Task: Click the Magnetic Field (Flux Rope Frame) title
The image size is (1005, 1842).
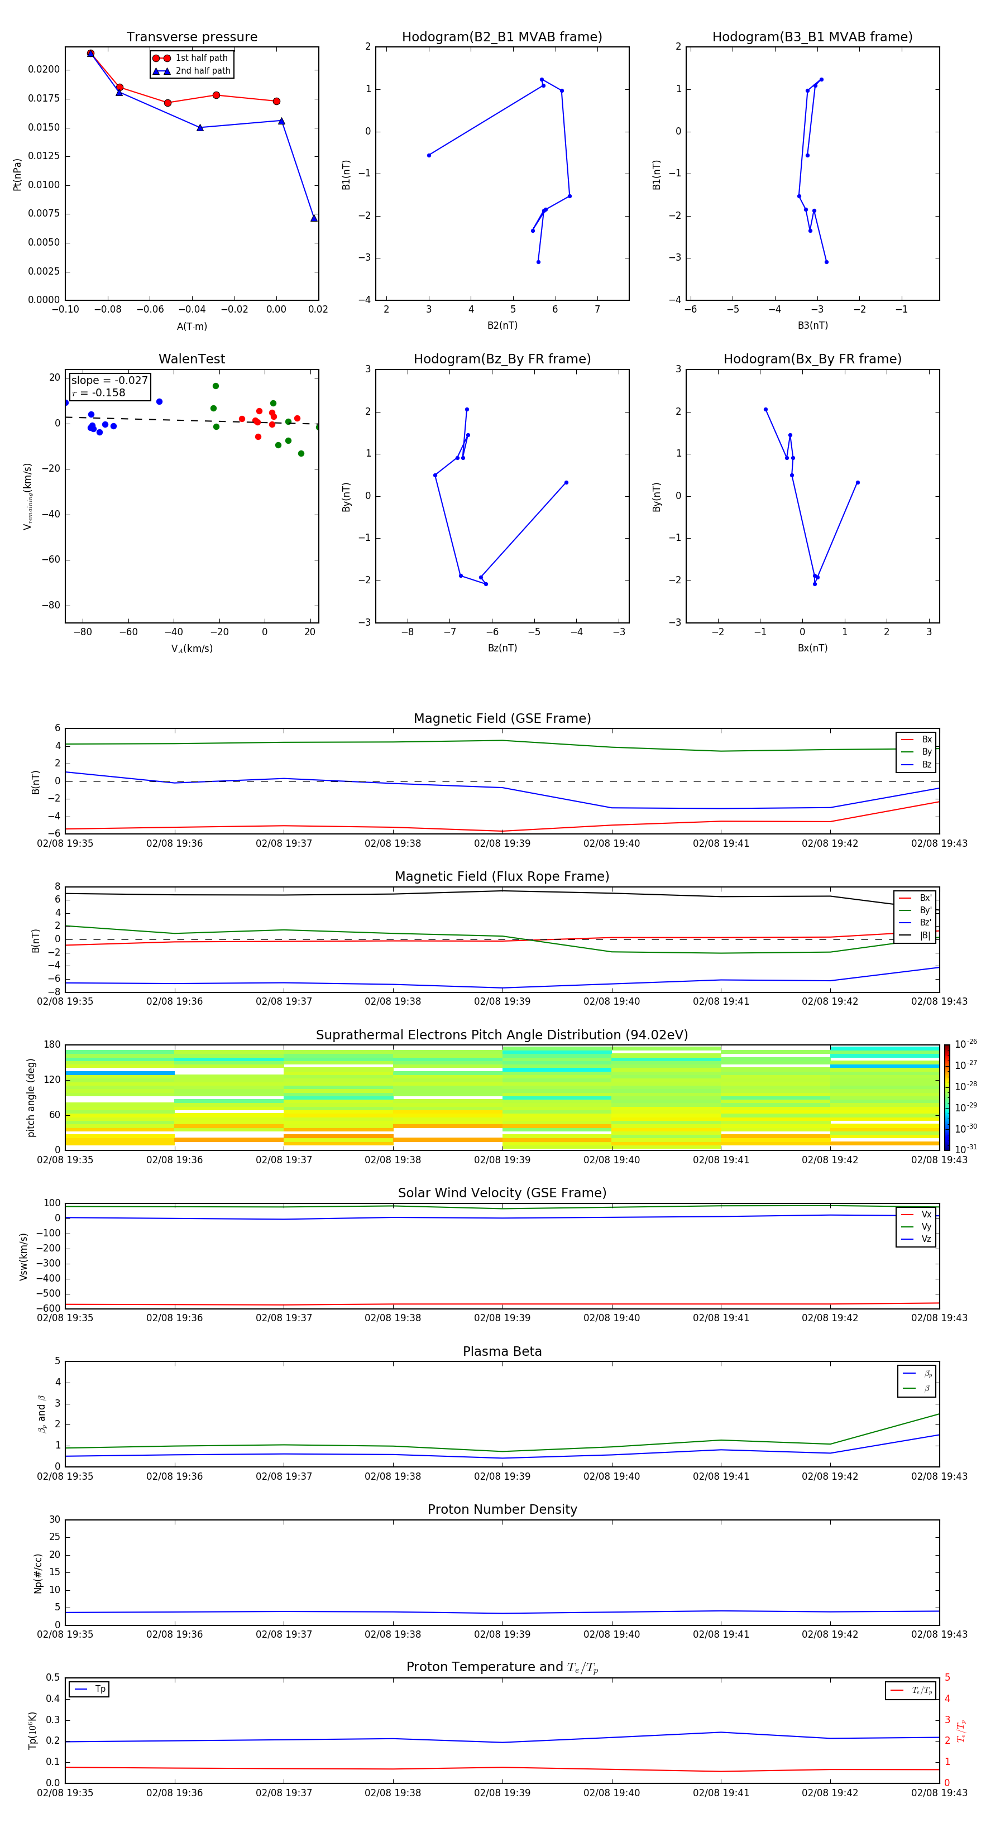Action: coord(502,877)
